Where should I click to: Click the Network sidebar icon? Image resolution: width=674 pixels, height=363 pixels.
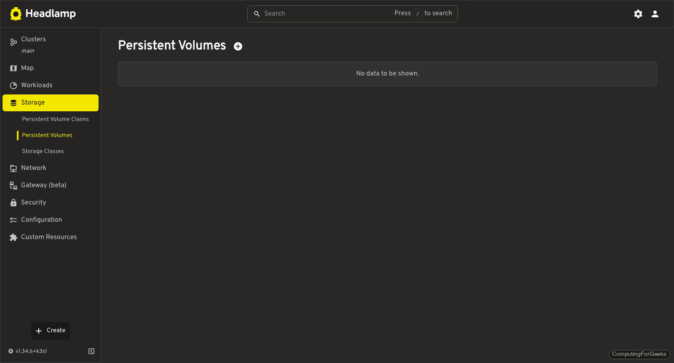(13, 168)
